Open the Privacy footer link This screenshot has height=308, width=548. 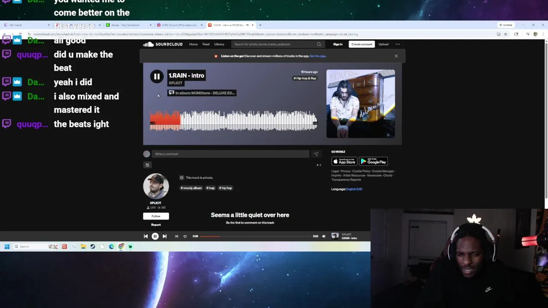pos(345,171)
